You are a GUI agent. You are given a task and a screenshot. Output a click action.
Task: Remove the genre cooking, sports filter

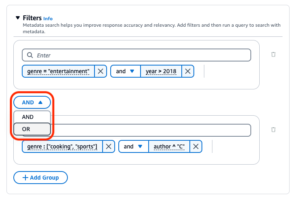pyautogui.click(x=108, y=146)
